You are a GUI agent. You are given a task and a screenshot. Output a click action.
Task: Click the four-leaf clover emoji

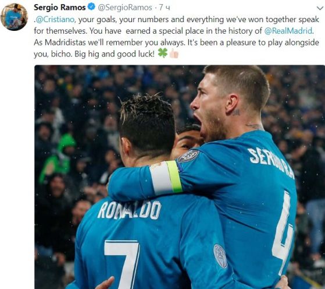[x=163, y=53]
